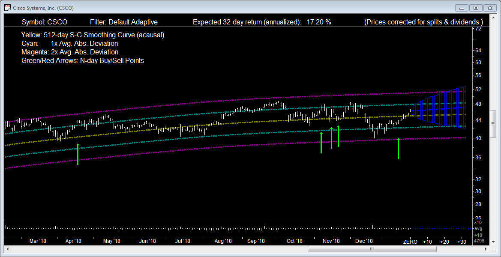Screen dimensions: 501x257
Task: Click the "Filter: Default Adaptive" label
Action: click(x=124, y=22)
